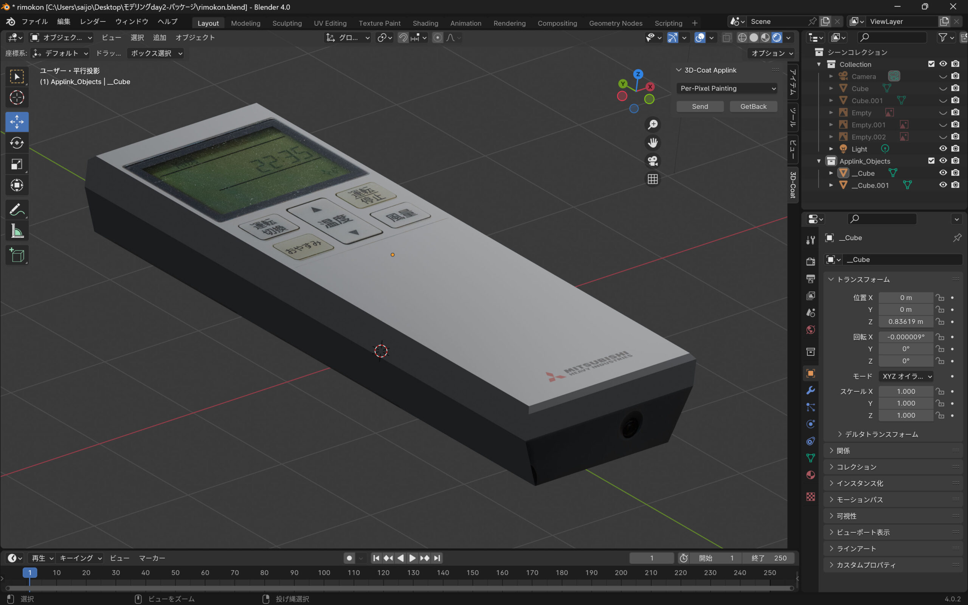Uncheck Applink_Objects collection checkbox

(931, 161)
